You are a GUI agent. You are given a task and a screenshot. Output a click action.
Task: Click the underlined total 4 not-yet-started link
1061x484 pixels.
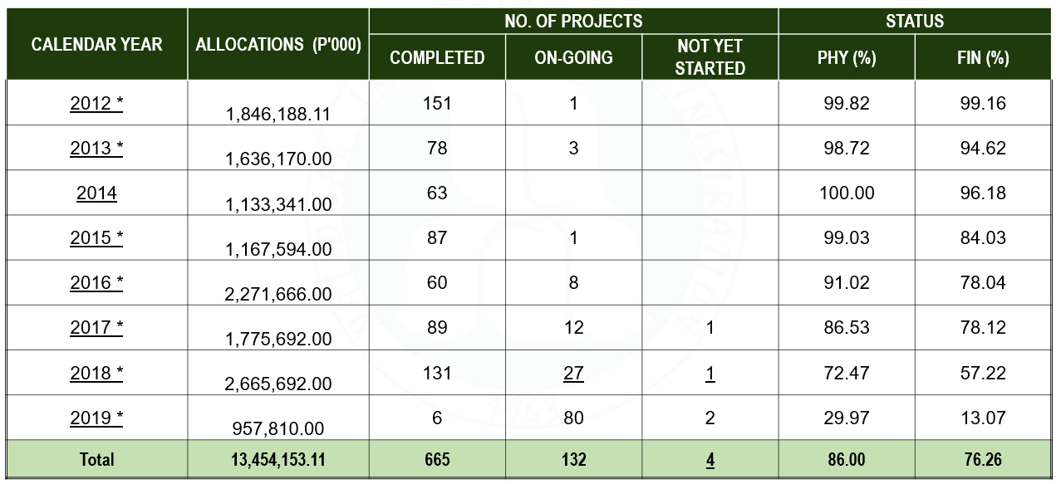pyautogui.click(x=710, y=459)
